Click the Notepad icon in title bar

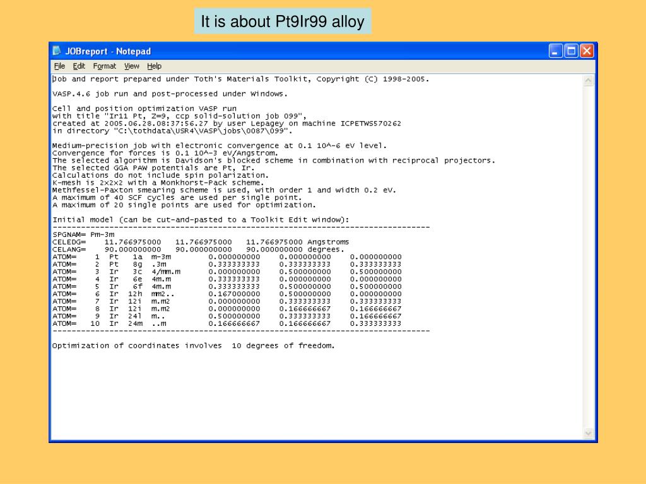[x=56, y=51]
